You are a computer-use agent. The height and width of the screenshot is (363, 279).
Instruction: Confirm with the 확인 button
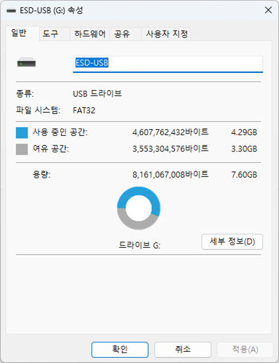coord(120,350)
